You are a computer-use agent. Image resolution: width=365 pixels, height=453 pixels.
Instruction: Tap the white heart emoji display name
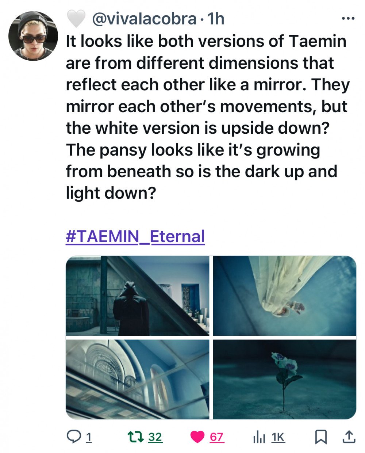click(76, 19)
